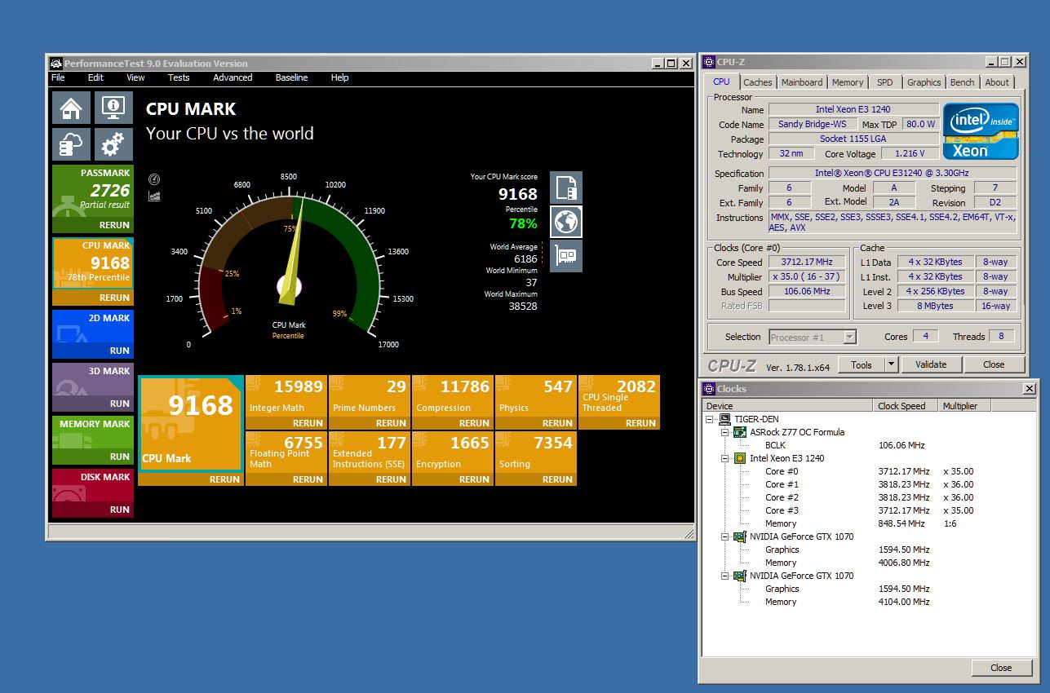
Task: Collapse the Intel Xeon E3 1240 node
Action: [725, 458]
